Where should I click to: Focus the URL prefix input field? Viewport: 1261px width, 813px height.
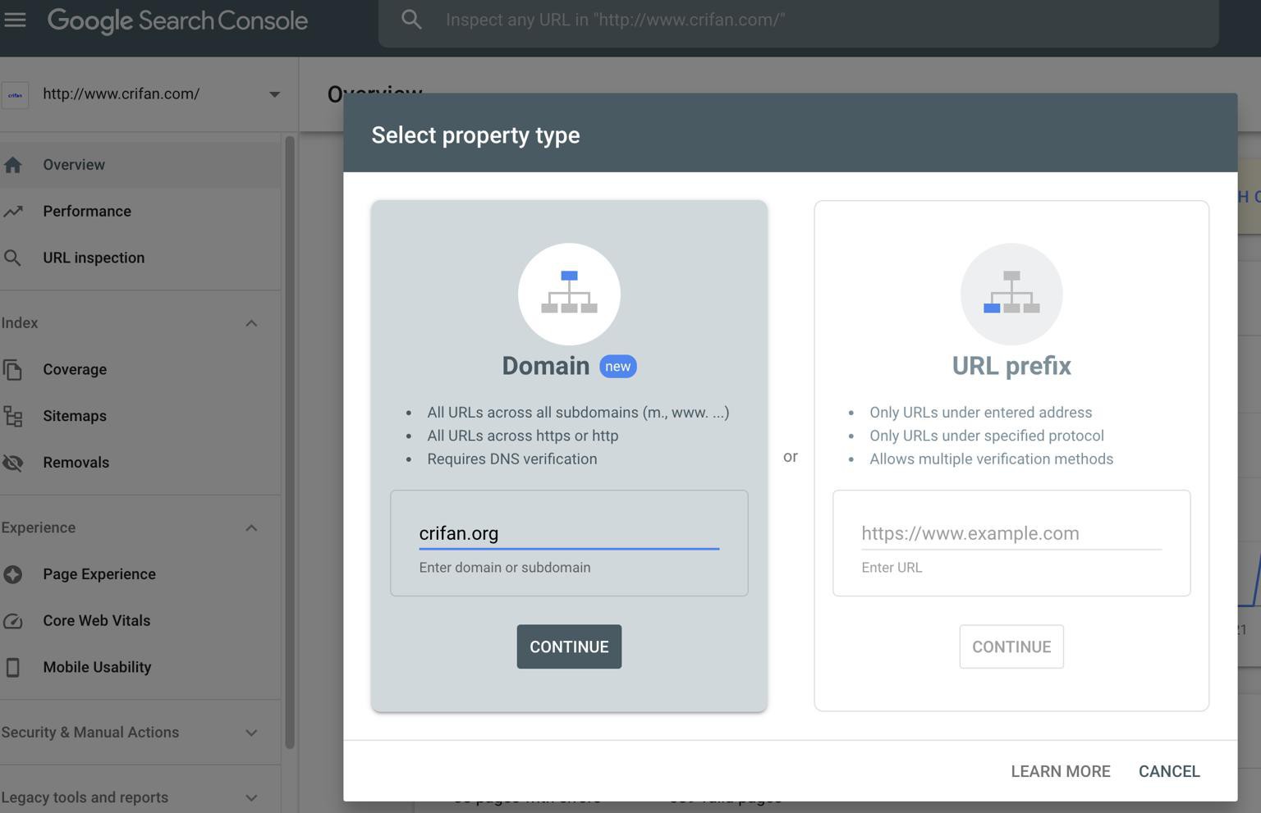[1011, 533]
